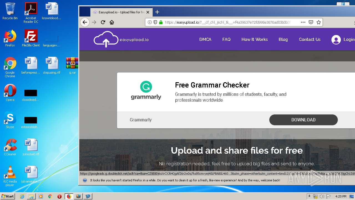Viewport: 355px width, 200px height.
Task: Open Windows Explorer folder in taskbar
Action: click(31, 196)
